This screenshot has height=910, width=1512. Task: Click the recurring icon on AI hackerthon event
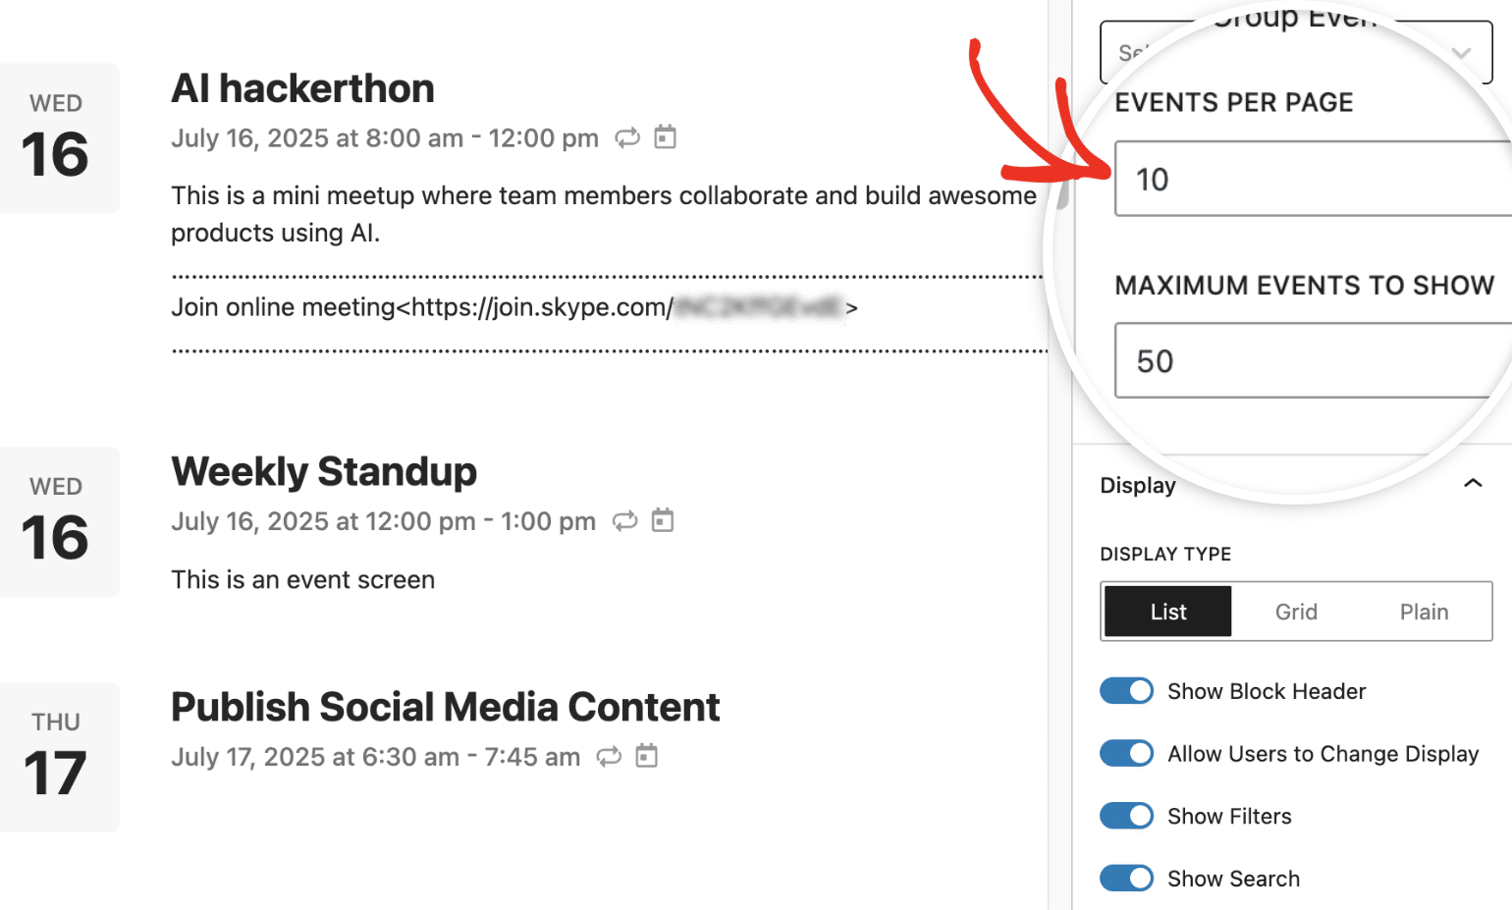627,137
